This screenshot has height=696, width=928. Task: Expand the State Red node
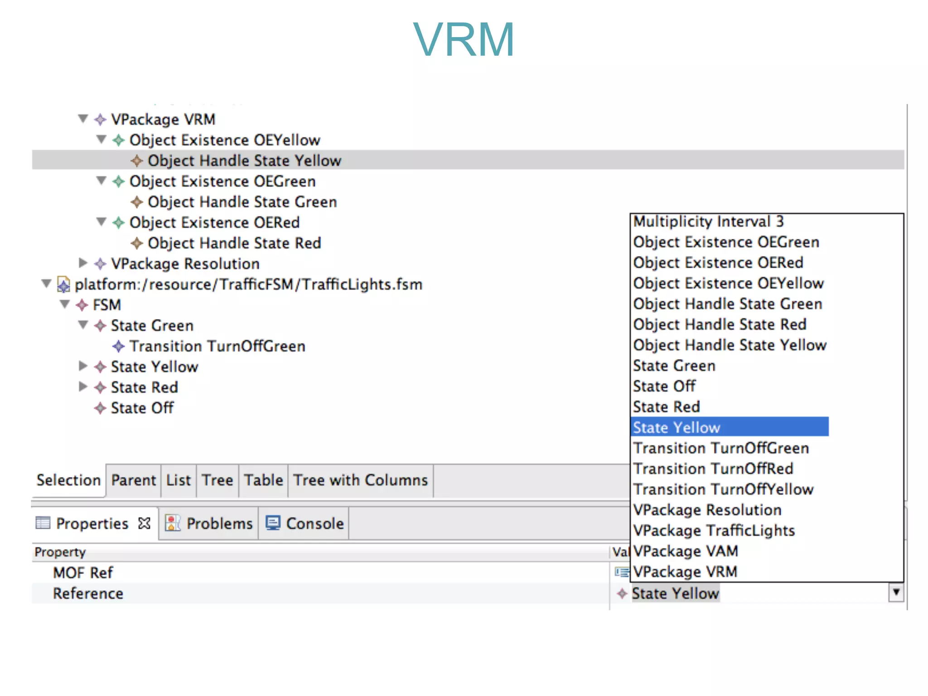tap(82, 387)
